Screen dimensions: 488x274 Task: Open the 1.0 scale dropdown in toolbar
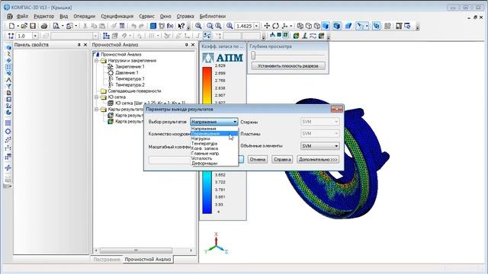(35, 36)
